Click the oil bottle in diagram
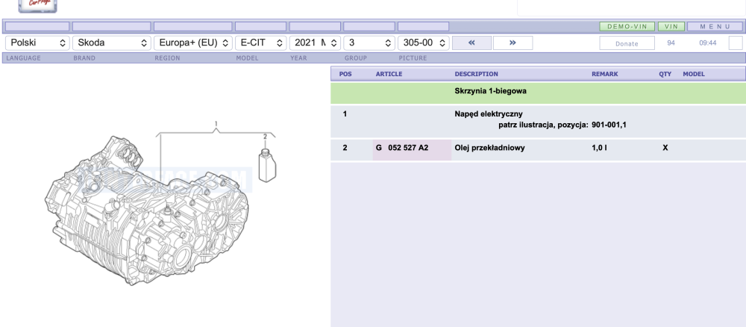This screenshot has height=327, width=746. click(x=267, y=165)
